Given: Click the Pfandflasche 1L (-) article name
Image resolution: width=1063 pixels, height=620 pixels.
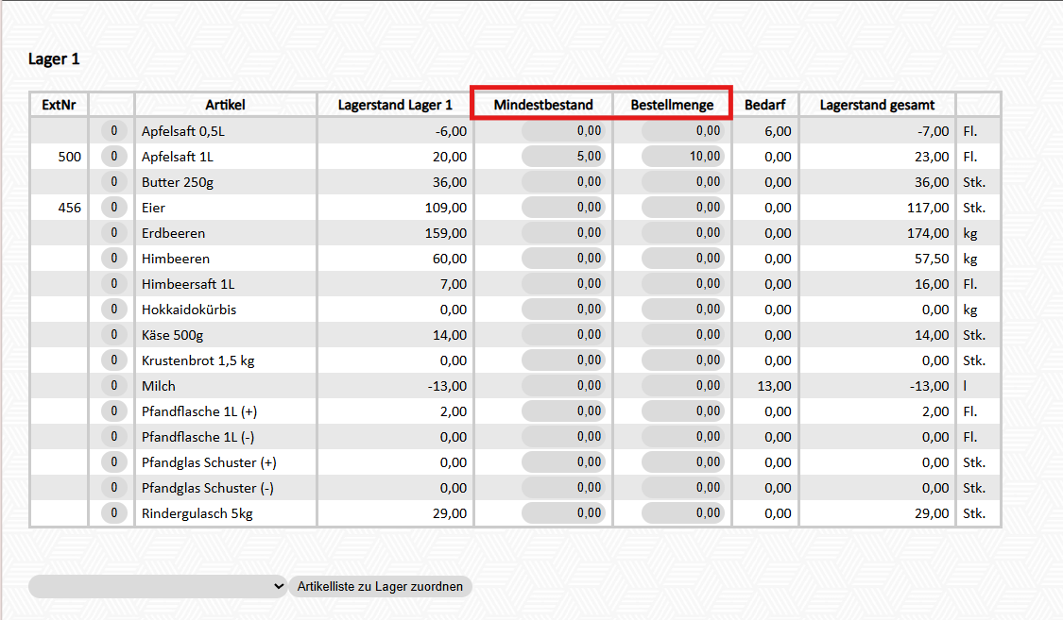Looking at the screenshot, I should point(198,437).
